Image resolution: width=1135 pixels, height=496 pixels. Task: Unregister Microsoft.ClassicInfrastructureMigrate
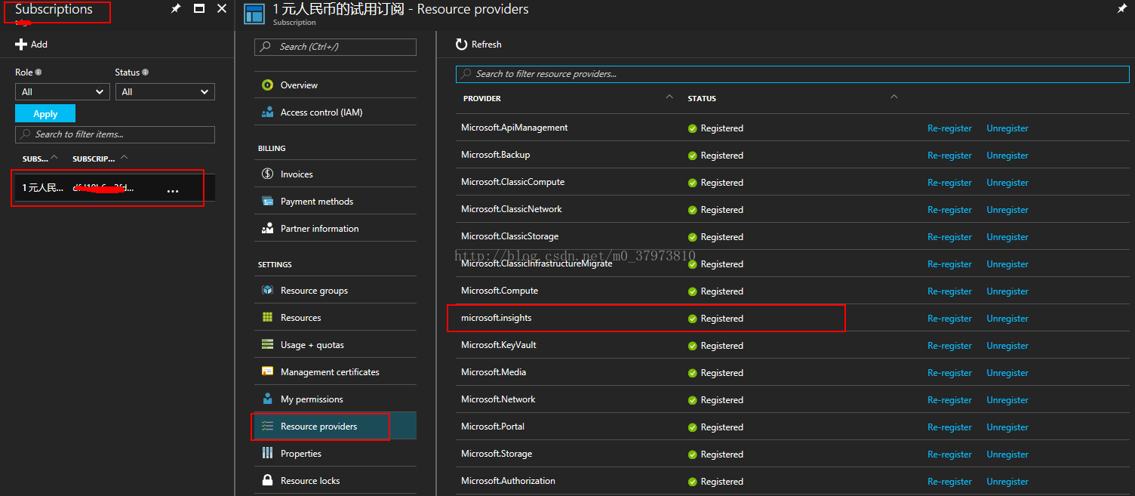(x=1007, y=264)
